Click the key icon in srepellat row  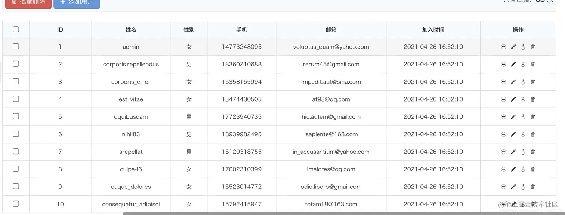523,152
